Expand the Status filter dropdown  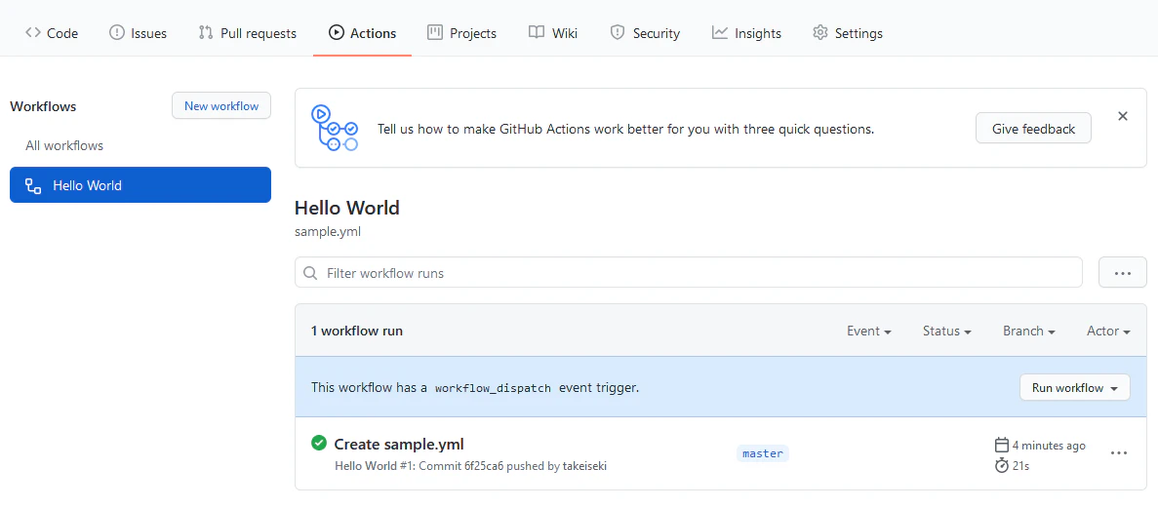point(946,331)
